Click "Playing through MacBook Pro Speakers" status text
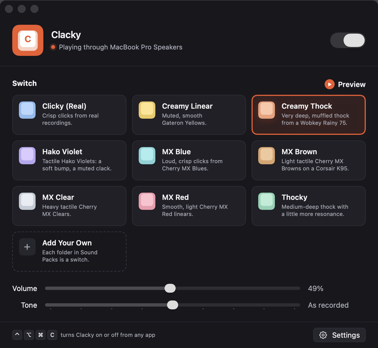The width and height of the screenshot is (378, 348). 121,47
